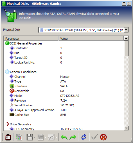Open the options sliders icon in bottom toolbar
This screenshot has width=133, height=143.
click(8, 137)
